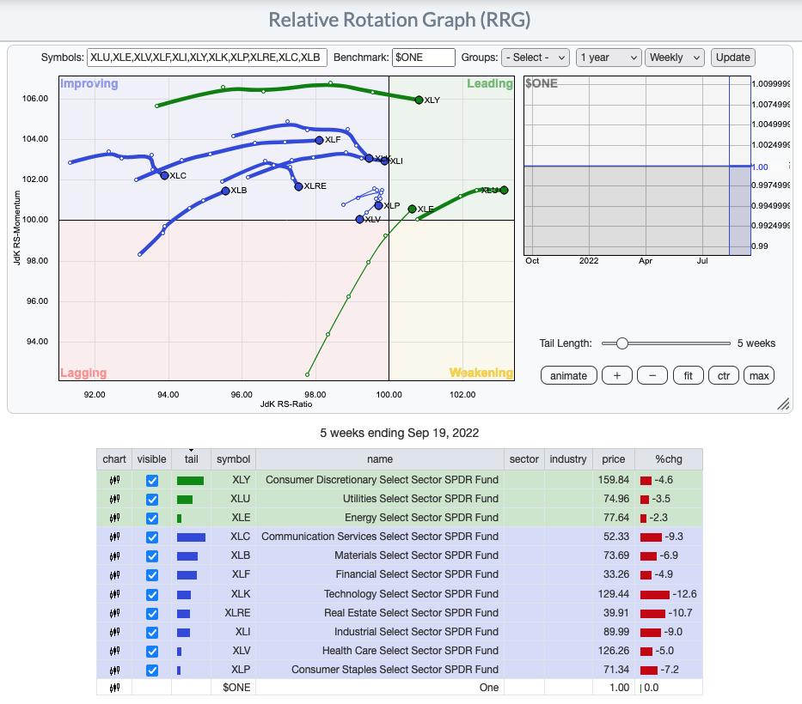802x704 pixels.
Task: Open the Weekly interval dropdown
Action: (675, 58)
